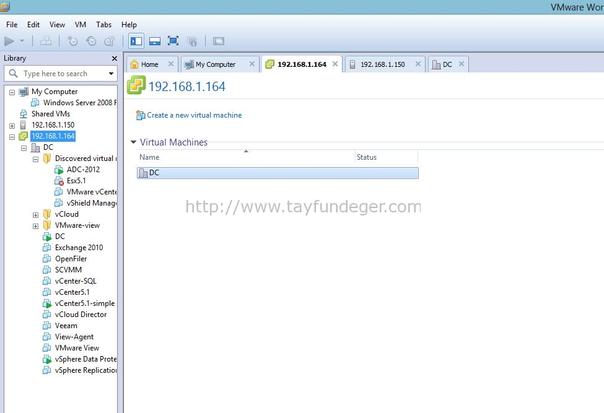The height and width of the screenshot is (413, 604).
Task: Select the DC row in Virtual Machines list
Action: coord(278,173)
